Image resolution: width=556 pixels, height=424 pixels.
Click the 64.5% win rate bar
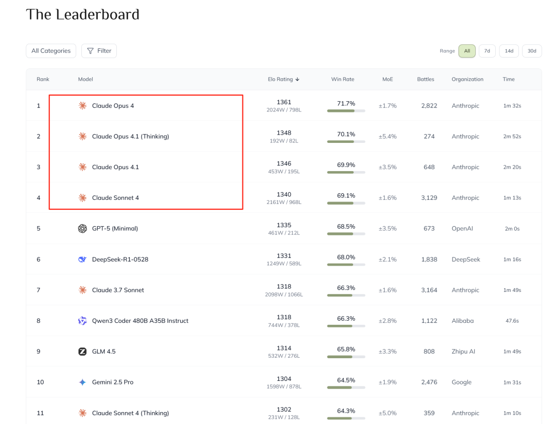(x=346, y=388)
